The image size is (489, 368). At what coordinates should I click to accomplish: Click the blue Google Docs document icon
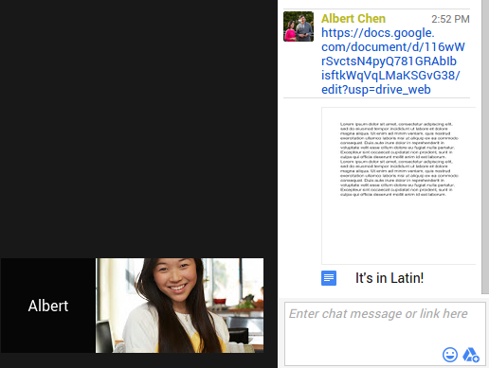[x=329, y=278]
